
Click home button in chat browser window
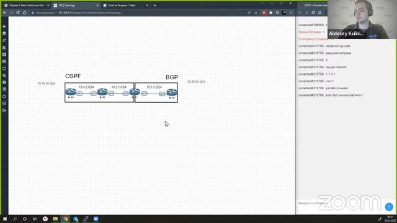320,12
